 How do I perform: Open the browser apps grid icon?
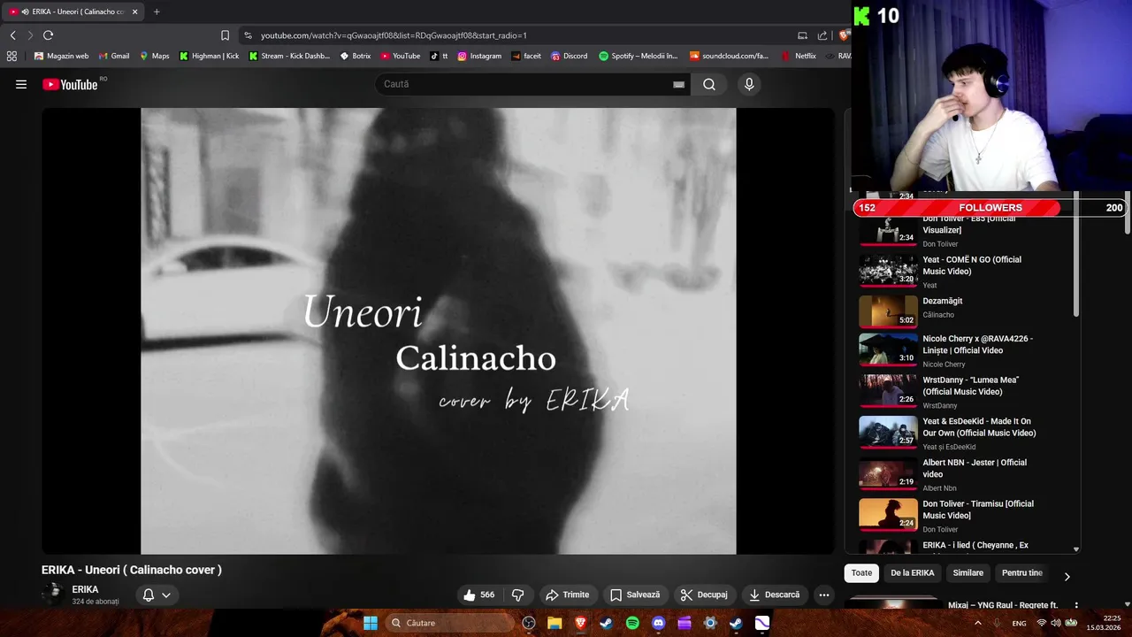(x=11, y=56)
